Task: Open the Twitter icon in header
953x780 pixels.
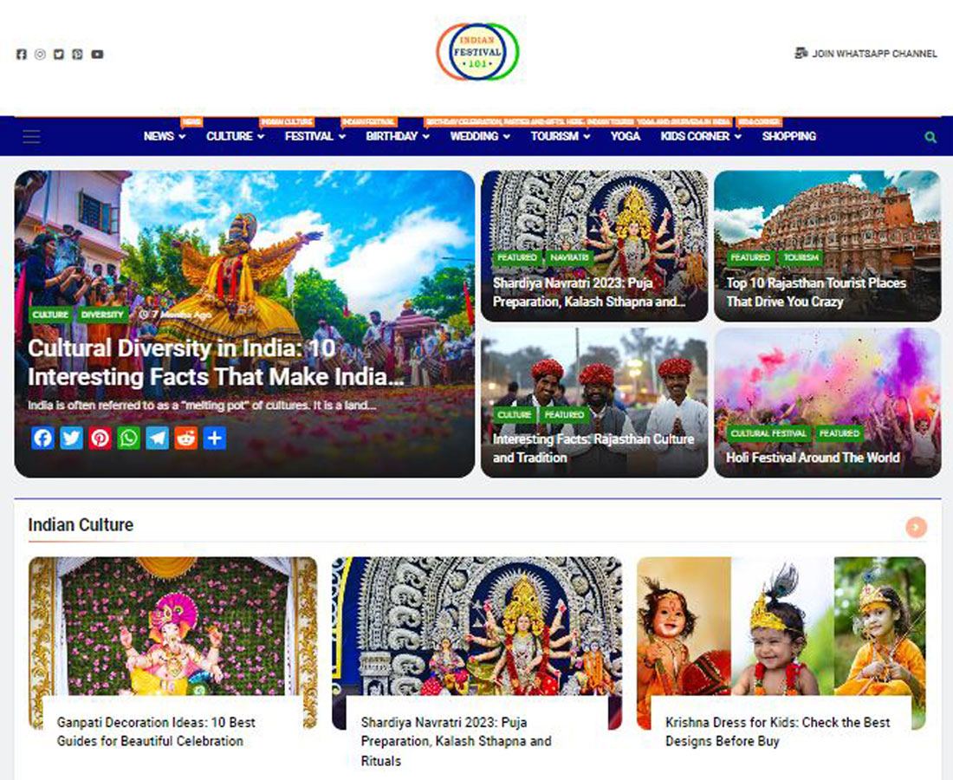Action: [x=58, y=54]
